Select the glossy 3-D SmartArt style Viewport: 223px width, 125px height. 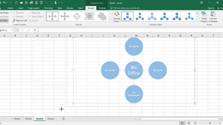point(189,16)
